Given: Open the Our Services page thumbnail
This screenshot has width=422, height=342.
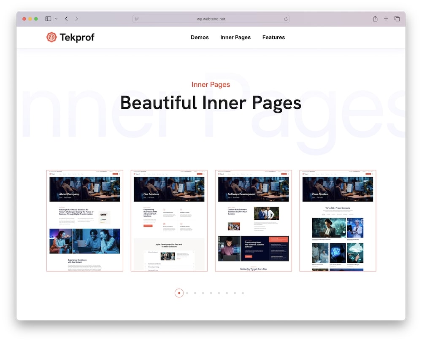Looking at the screenshot, I should pos(169,221).
